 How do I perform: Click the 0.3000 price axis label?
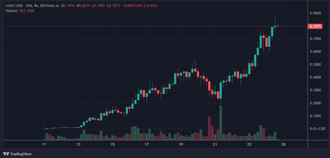point(315,90)
